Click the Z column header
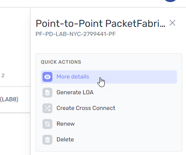This screenshot has width=186, height=155. (3, 76)
